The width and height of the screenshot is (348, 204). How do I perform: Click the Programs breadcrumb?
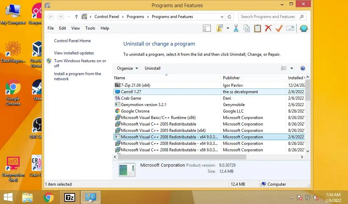pyautogui.click(x=135, y=17)
